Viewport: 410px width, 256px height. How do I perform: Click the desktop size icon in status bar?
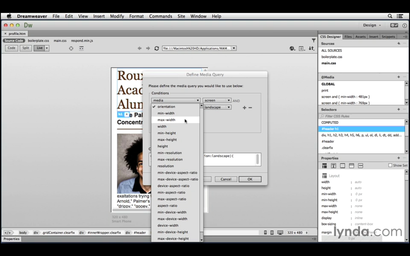click(x=280, y=233)
